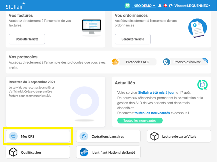Viewport: 217px width, 162px height.
Task: Click the Opérations bancaires icon
Action: 84,136
